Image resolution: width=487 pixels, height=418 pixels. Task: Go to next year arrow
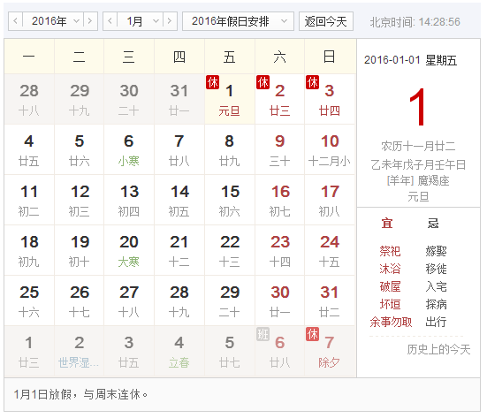click(90, 21)
